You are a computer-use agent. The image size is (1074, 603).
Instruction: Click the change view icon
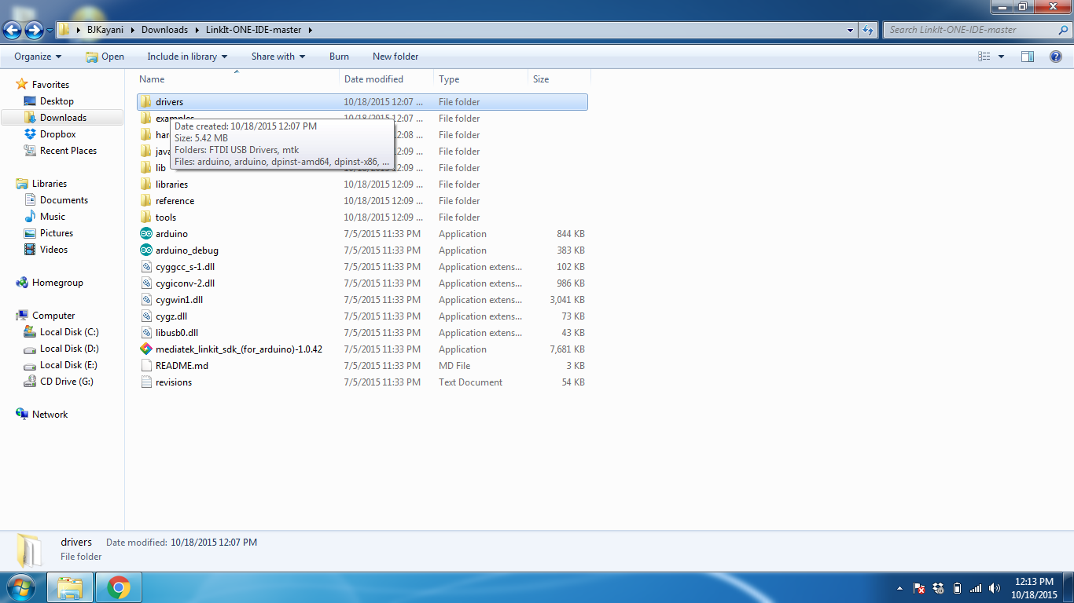pyautogui.click(x=984, y=57)
